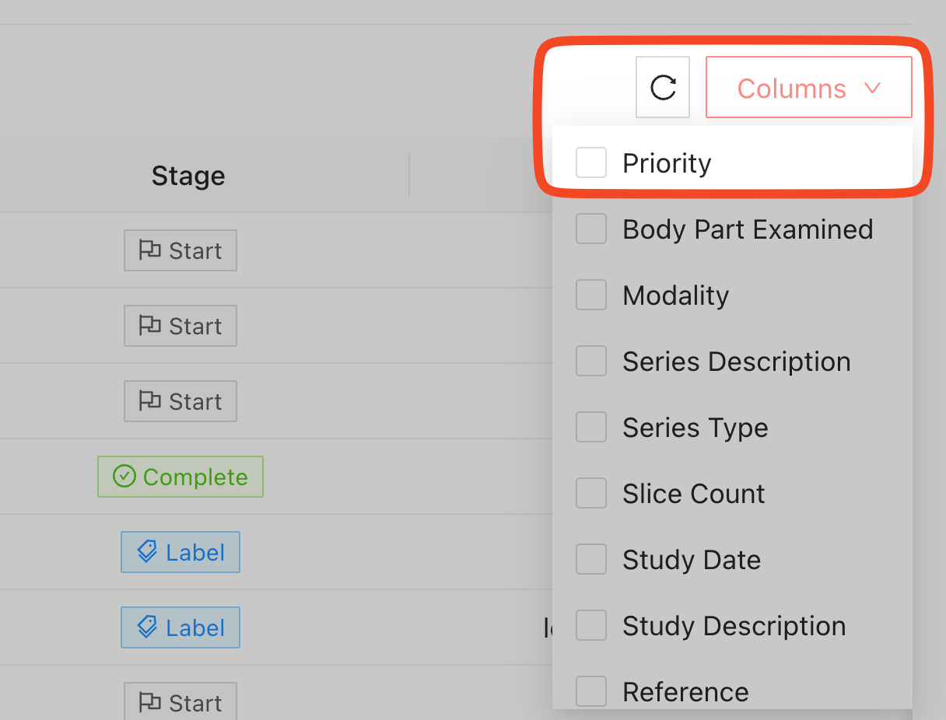Enable the Priority column checkbox
946x720 pixels.
pyautogui.click(x=591, y=163)
